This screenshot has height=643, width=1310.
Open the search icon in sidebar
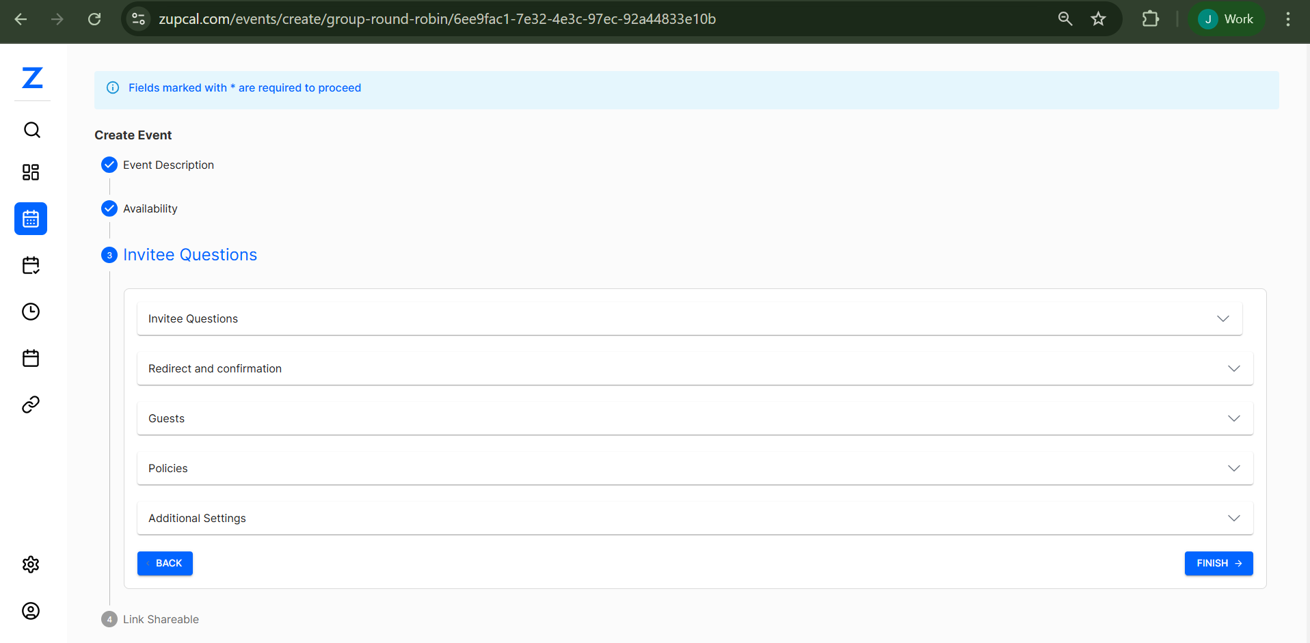click(x=31, y=130)
